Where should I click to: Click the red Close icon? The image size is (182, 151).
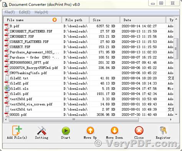click(x=139, y=131)
